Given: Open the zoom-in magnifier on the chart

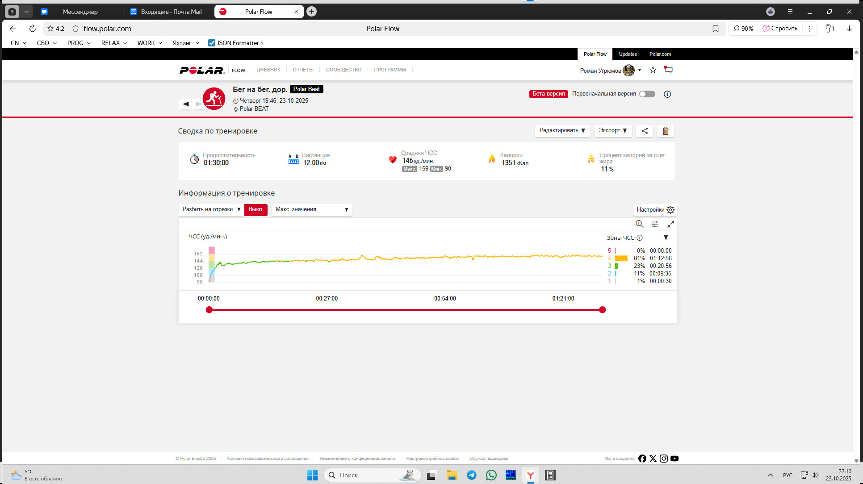Looking at the screenshot, I should (639, 224).
